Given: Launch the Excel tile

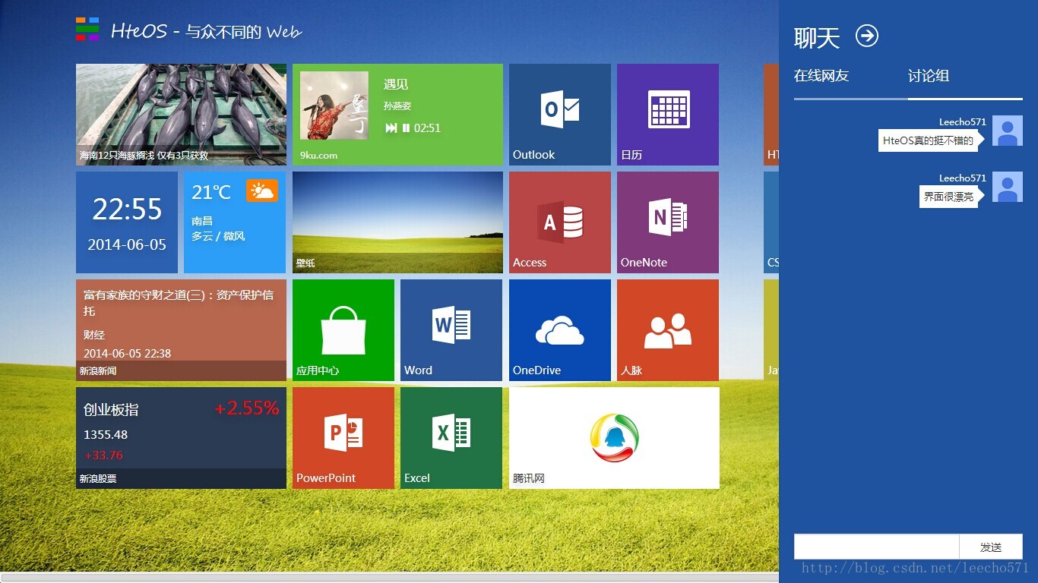Looking at the screenshot, I should pyautogui.click(x=451, y=438).
